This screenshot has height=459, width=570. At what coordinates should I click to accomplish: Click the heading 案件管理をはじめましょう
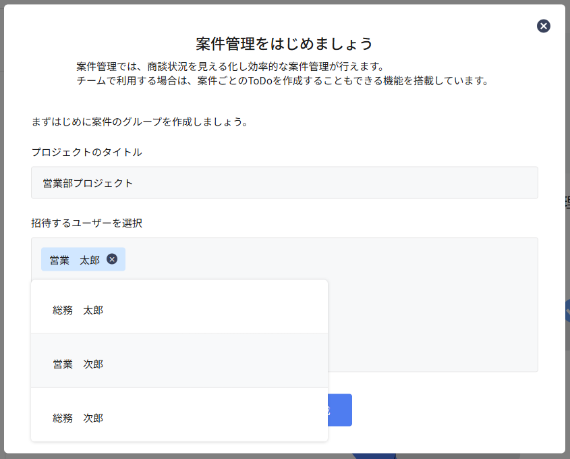[284, 44]
